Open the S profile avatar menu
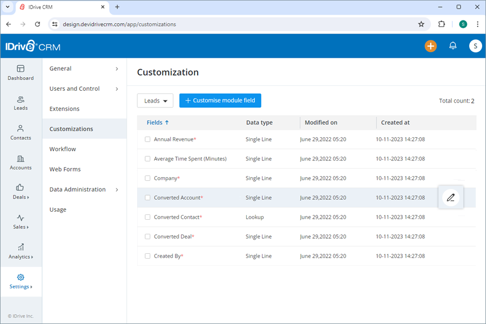 [475, 46]
